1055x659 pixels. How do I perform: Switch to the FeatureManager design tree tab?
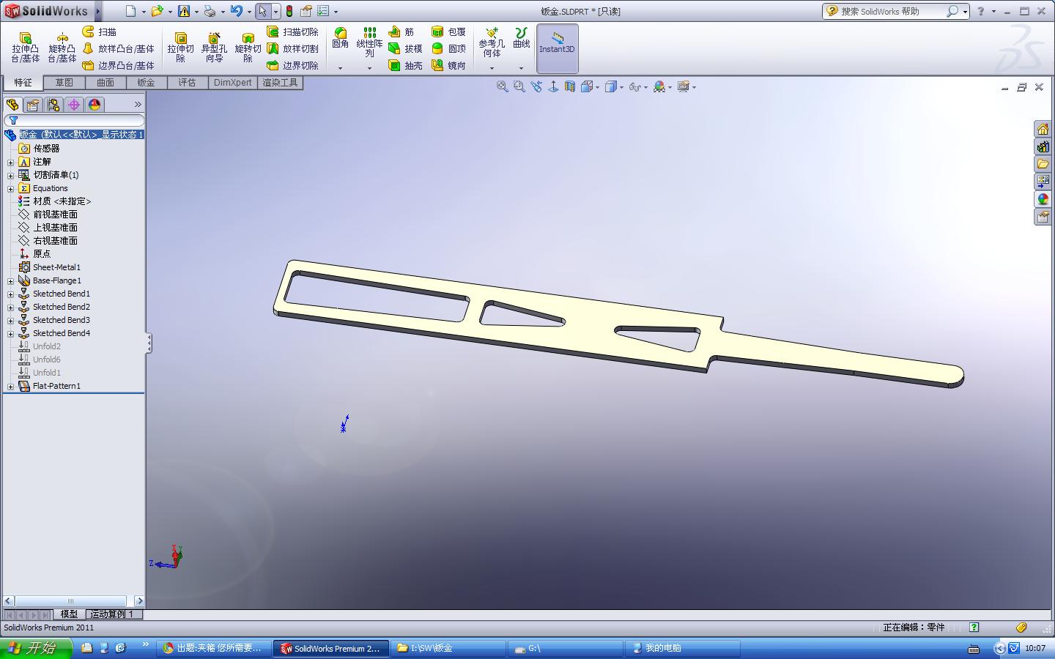click(12, 105)
